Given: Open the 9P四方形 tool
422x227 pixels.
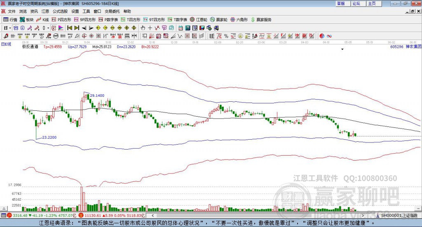Looking at the screenshot, I should click(x=85, y=20).
